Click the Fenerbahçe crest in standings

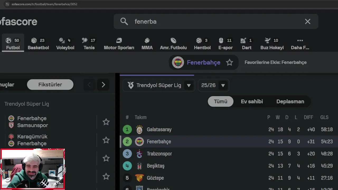tap(139, 142)
